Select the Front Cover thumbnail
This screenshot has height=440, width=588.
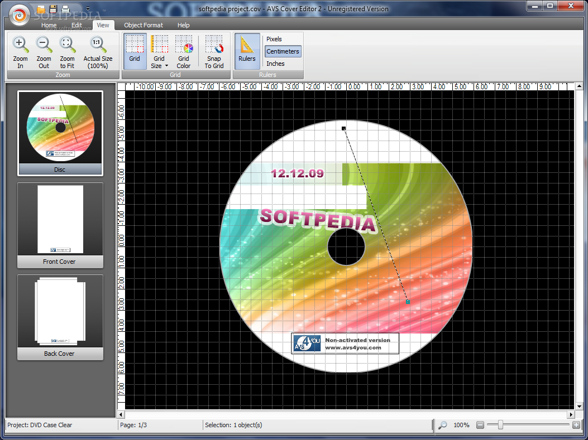[60, 225]
